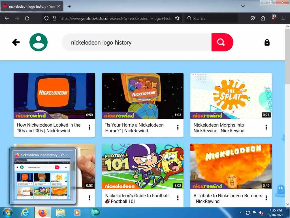Open a new tab with plus button

click(x=69, y=7)
